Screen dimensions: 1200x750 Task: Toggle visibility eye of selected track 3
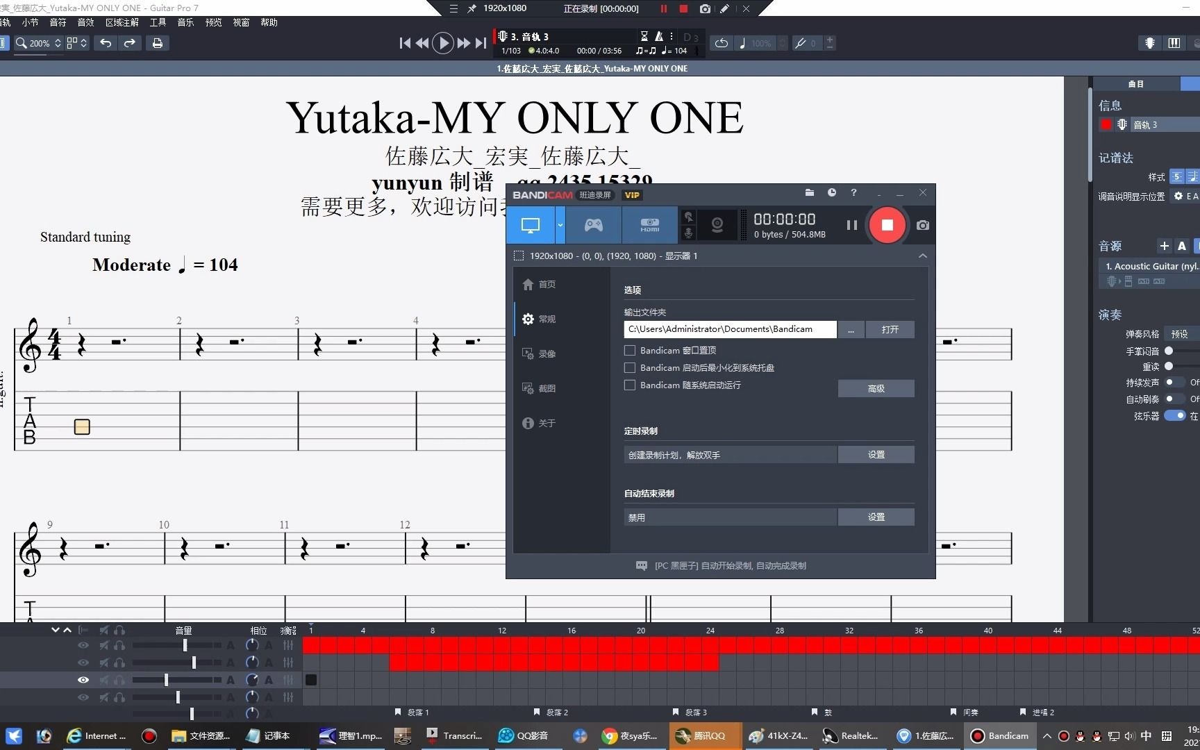[83, 680]
